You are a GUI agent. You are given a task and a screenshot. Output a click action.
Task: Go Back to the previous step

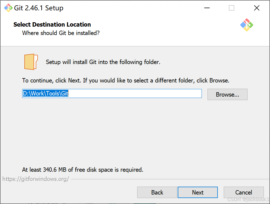coord(157,192)
